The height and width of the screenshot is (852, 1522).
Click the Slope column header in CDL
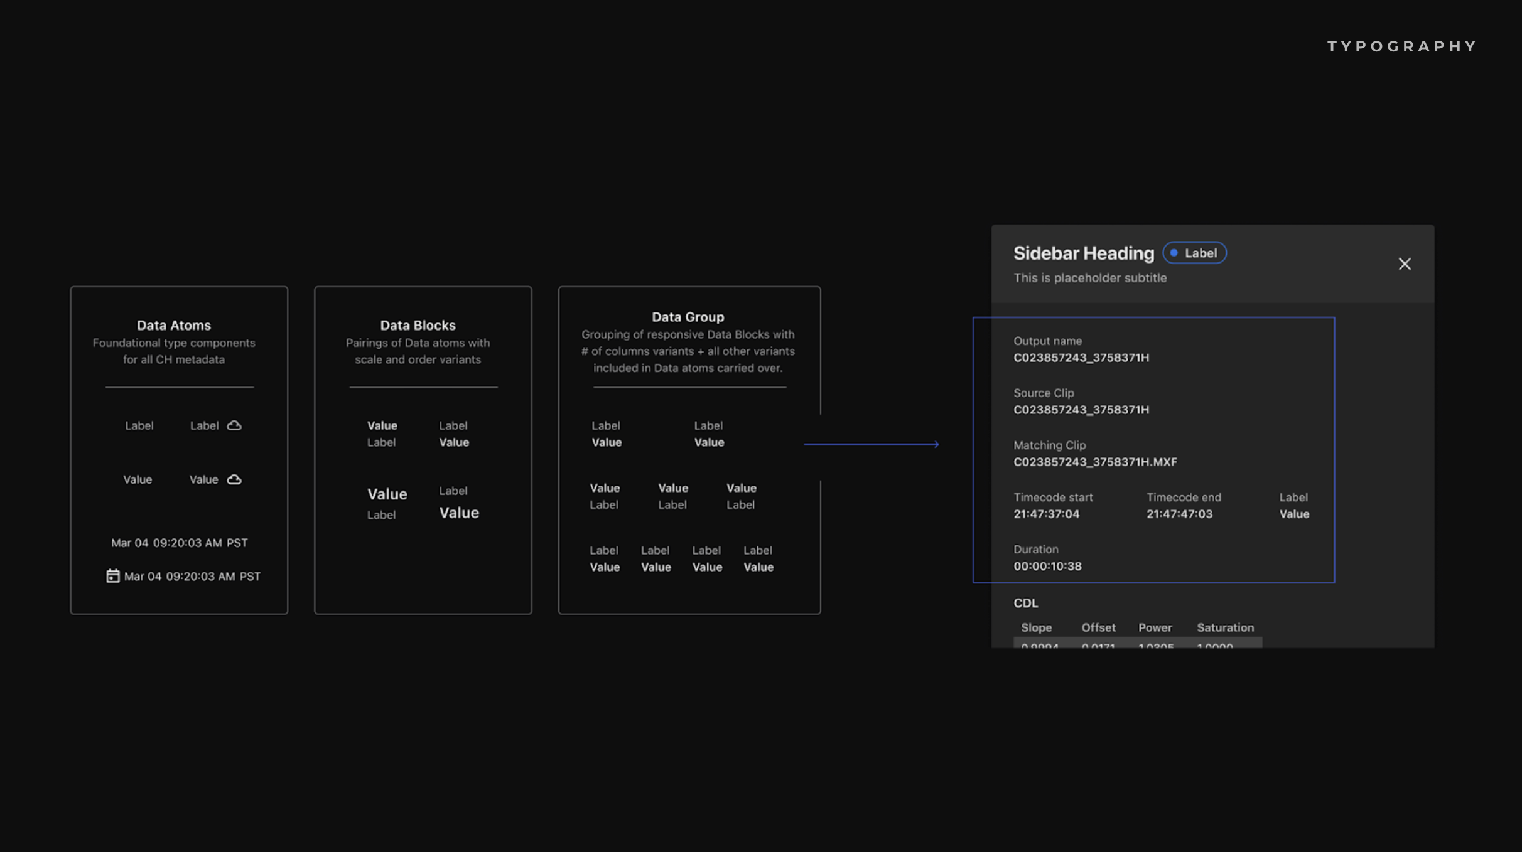(1036, 627)
